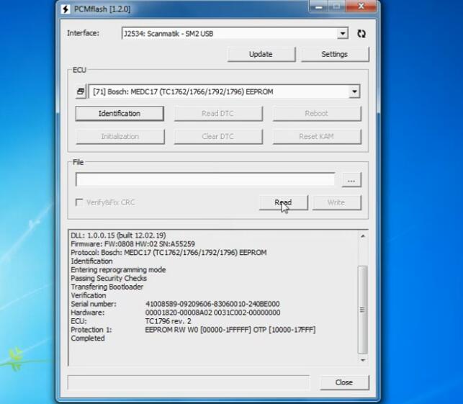Click the Read file button

284,202
